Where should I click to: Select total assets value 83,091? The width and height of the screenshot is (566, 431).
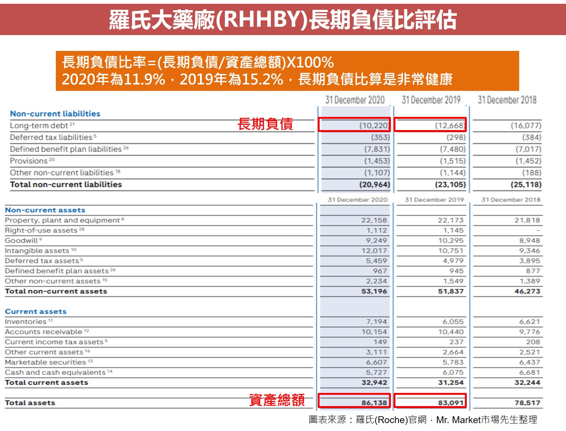451,403
